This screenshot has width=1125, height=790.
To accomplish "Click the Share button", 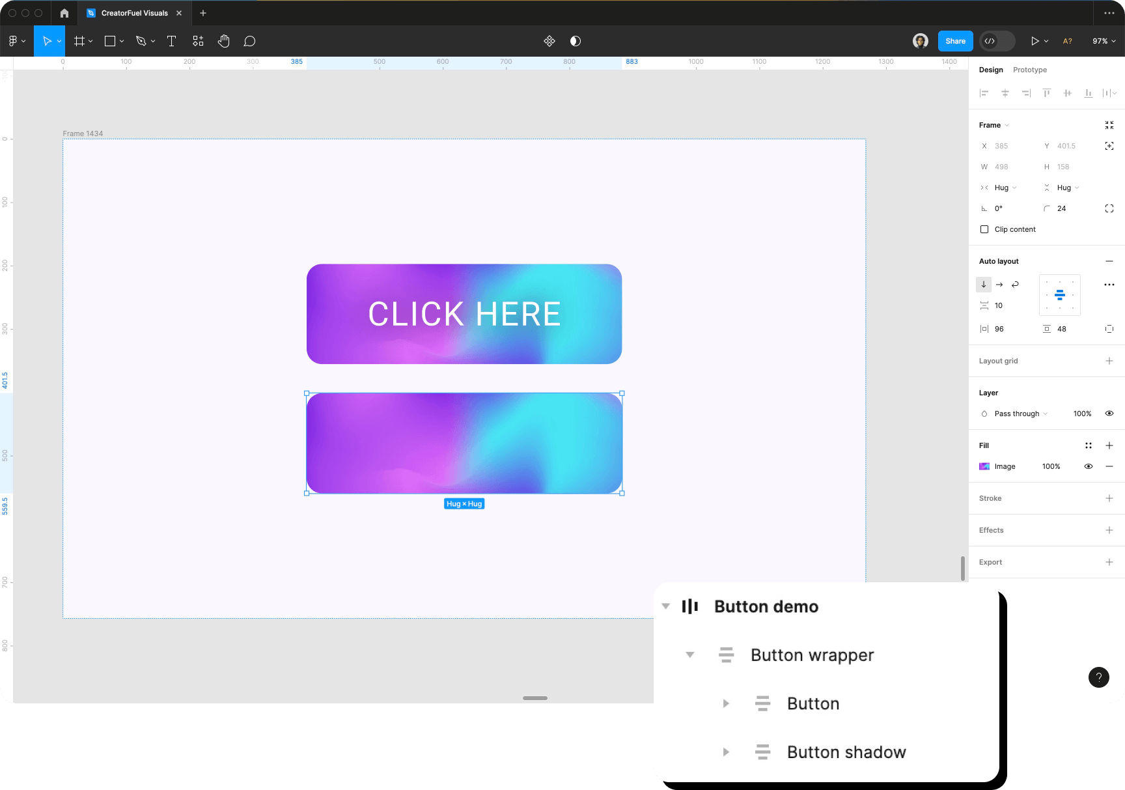I will click(954, 41).
